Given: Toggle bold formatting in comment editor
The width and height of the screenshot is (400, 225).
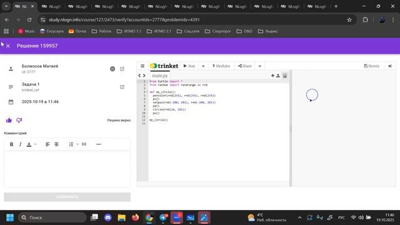Looking at the screenshot, I should pos(11,144).
